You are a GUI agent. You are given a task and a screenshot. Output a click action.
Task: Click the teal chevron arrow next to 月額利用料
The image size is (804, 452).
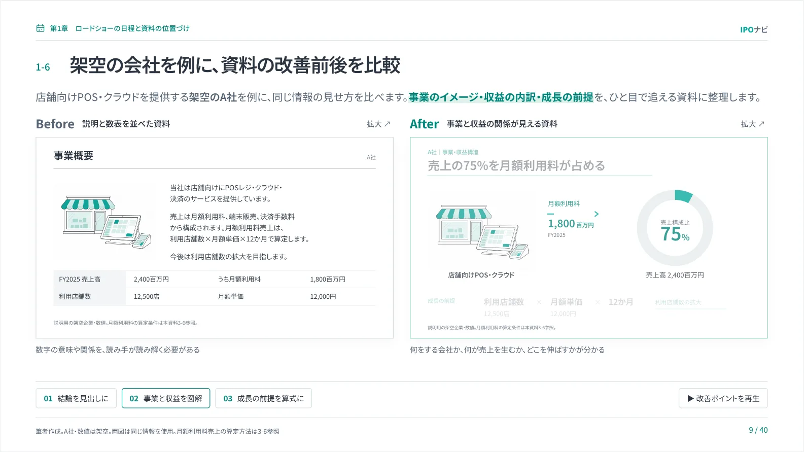597,214
